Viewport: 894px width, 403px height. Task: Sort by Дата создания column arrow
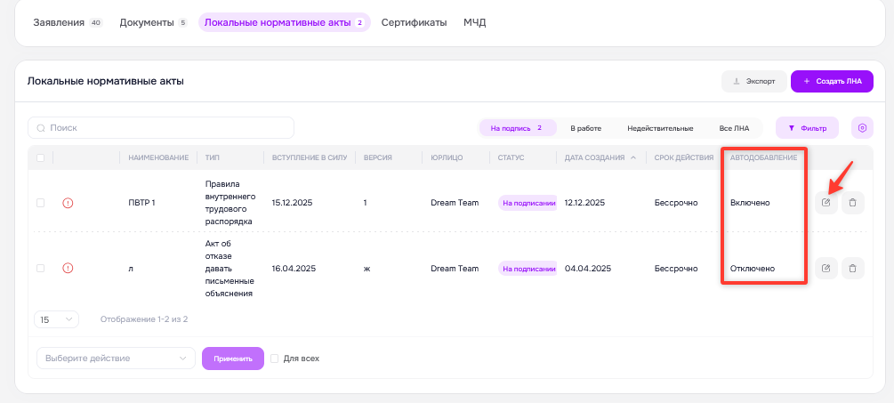(633, 157)
